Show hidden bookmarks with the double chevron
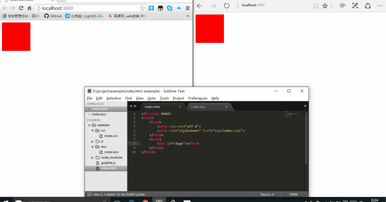The width and height of the screenshot is (386, 202). click(x=188, y=16)
